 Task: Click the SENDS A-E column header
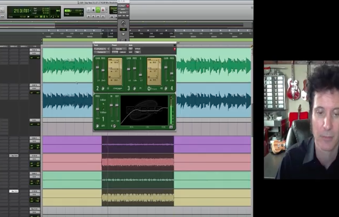coord(14,46)
